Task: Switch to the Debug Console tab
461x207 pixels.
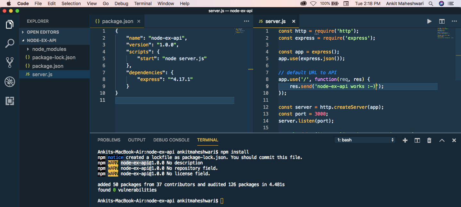Action: [x=171, y=140]
